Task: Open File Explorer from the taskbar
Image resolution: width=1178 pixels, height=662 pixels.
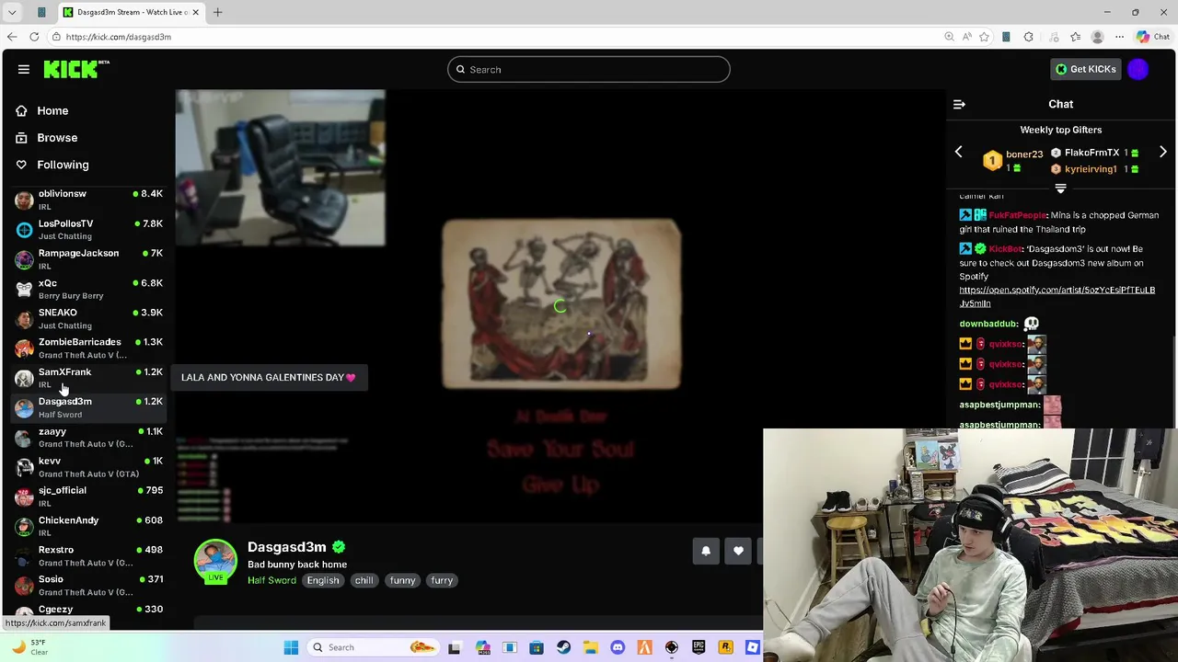Action: [x=591, y=647]
